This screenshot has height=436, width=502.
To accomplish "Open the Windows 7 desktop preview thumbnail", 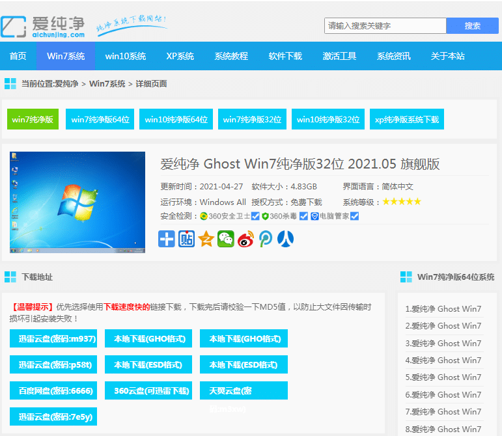I will point(77,202).
